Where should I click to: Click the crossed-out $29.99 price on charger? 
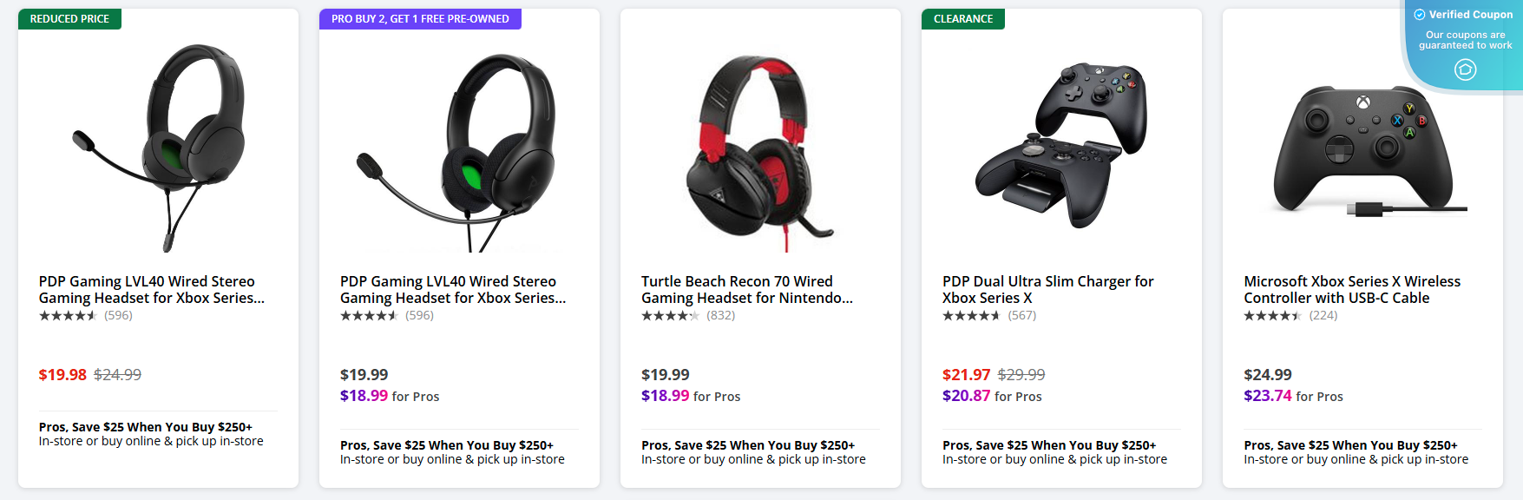(1021, 374)
